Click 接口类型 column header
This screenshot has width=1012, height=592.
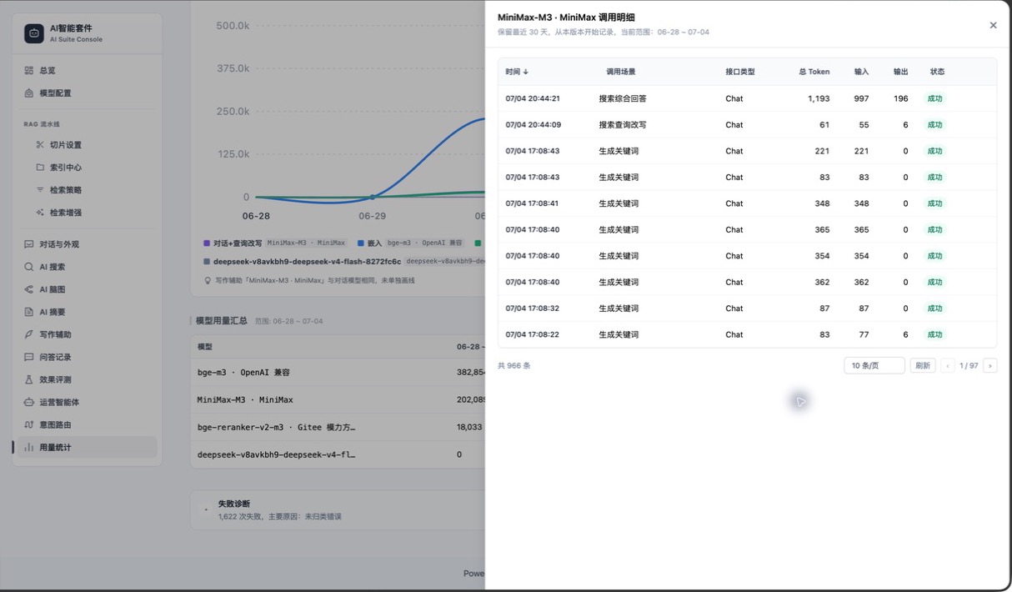coord(740,72)
